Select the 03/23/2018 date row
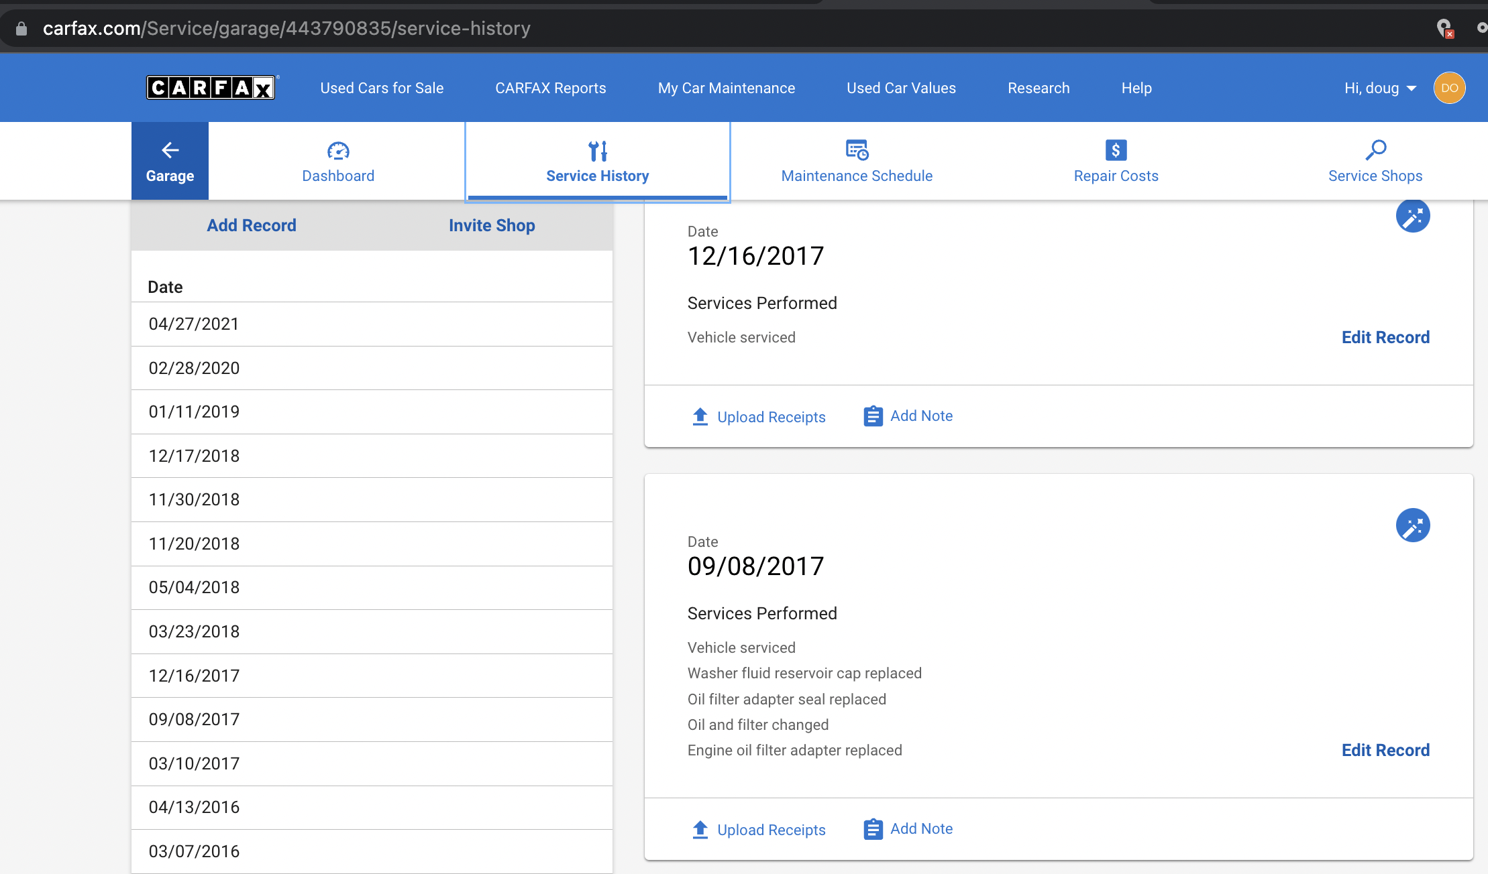This screenshot has height=874, width=1488. click(x=372, y=631)
